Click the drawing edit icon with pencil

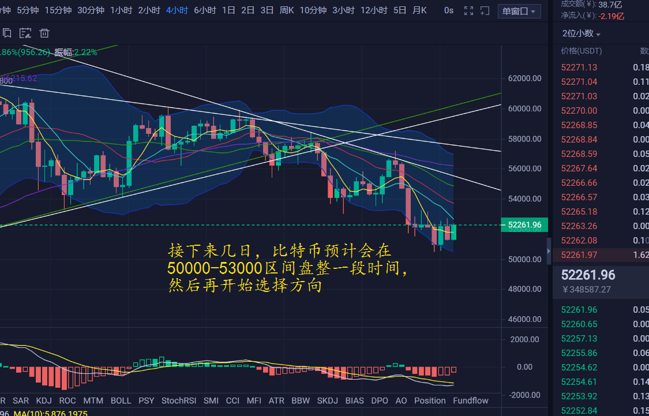click(x=25, y=33)
